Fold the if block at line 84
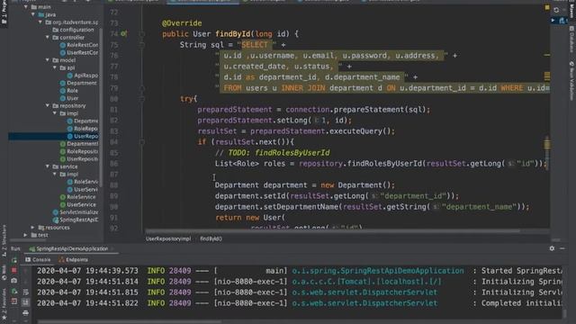 pos(142,142)
